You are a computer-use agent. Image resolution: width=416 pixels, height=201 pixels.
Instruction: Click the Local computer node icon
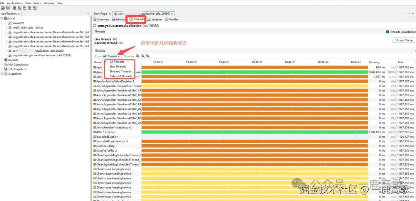tap(6, 19)
